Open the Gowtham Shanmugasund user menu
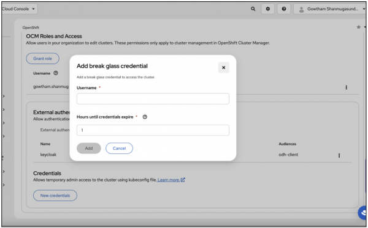The image size is (368, 228). (x=331, y=9)
